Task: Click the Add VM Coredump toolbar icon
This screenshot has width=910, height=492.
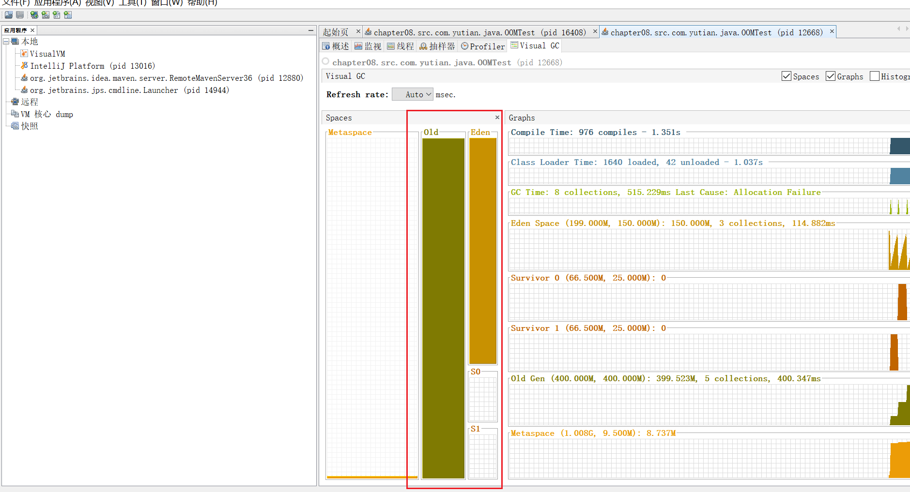Action: [57, 15]
